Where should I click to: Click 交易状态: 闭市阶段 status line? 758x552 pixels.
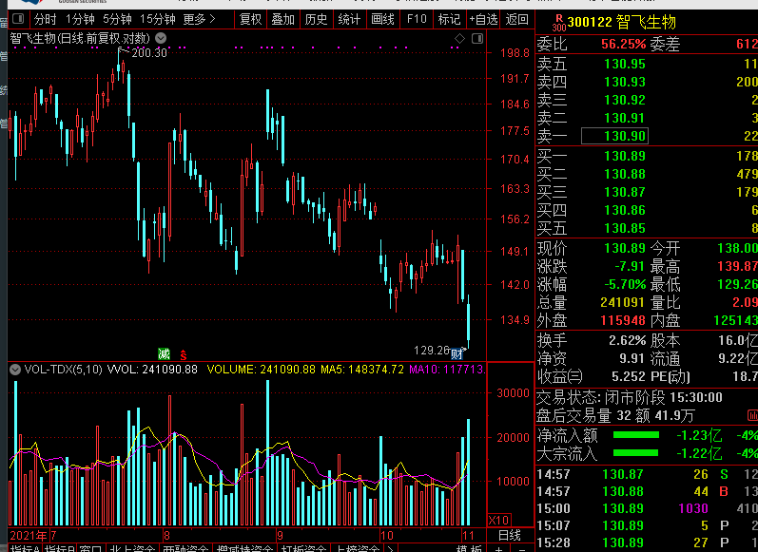coord(630,397)
